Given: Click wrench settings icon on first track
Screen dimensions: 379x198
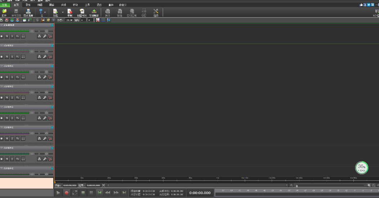Looking at the screenshot, I should [x=45, y=36].
